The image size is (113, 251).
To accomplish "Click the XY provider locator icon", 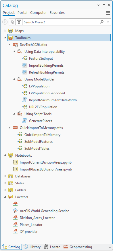I will tap(15, 231).
